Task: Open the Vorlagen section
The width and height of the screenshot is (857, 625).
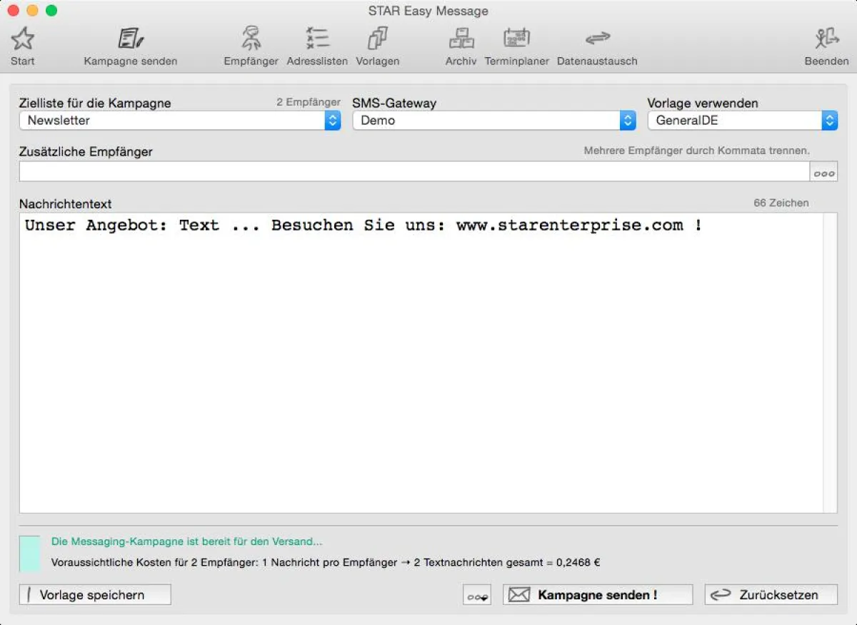Action: click(377, 43)
